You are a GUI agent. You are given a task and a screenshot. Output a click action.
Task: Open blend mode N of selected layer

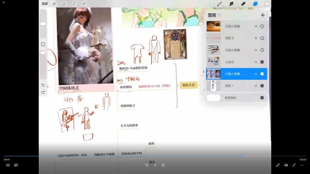(256, 74)
